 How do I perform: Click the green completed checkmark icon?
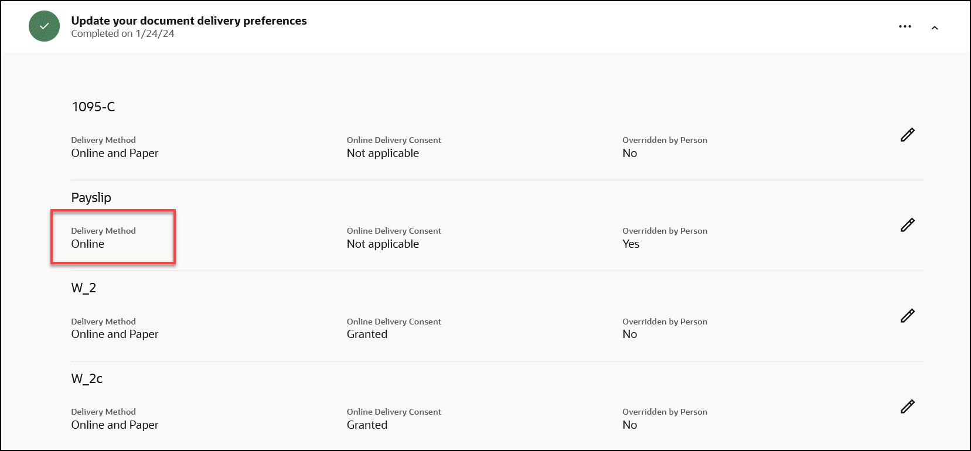44,26
